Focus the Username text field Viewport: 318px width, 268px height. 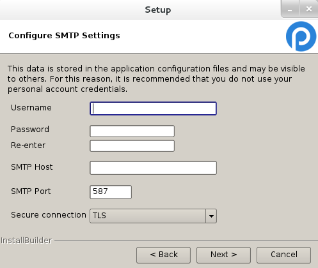tap(153, 108)
